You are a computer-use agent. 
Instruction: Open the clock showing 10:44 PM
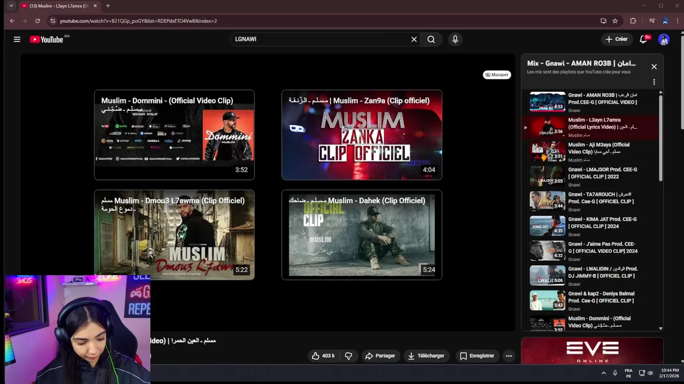pyautogui.click(x=669, y=373)
